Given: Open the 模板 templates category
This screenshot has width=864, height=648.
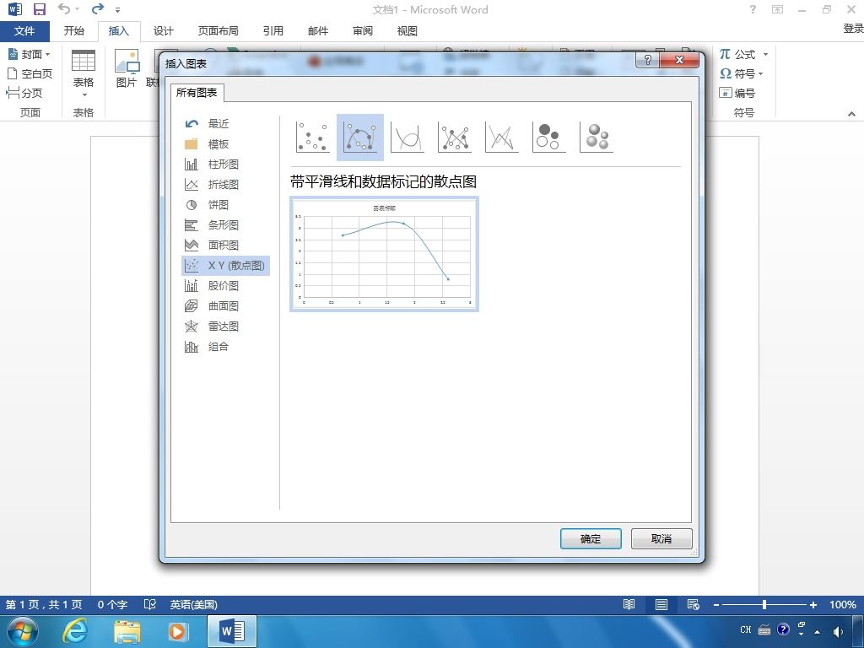Looking at the screenshot, I should (x=225, y=144).
